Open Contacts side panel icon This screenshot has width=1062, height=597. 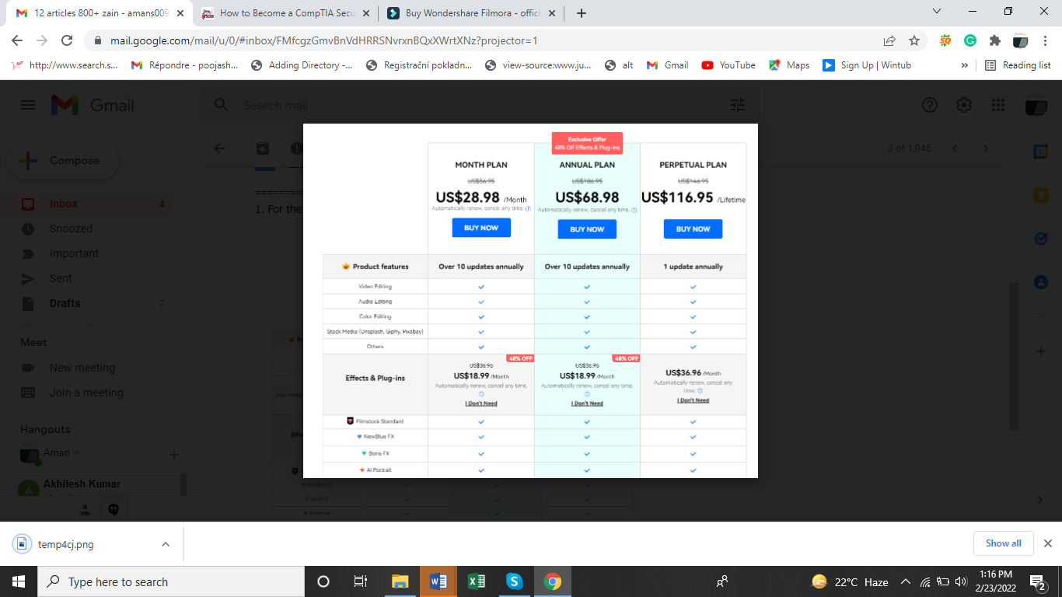[x=1041, y=281]
